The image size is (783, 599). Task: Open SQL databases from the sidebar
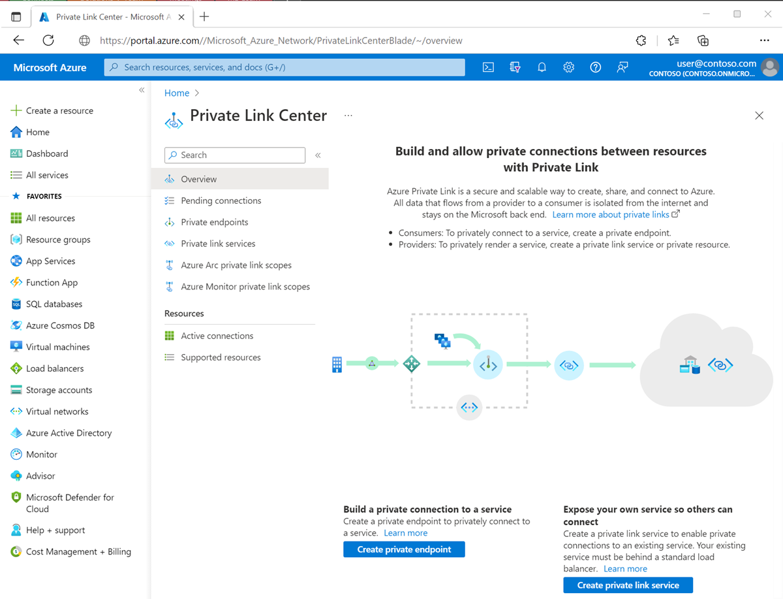pyautogui.click(x=50, y=304)
